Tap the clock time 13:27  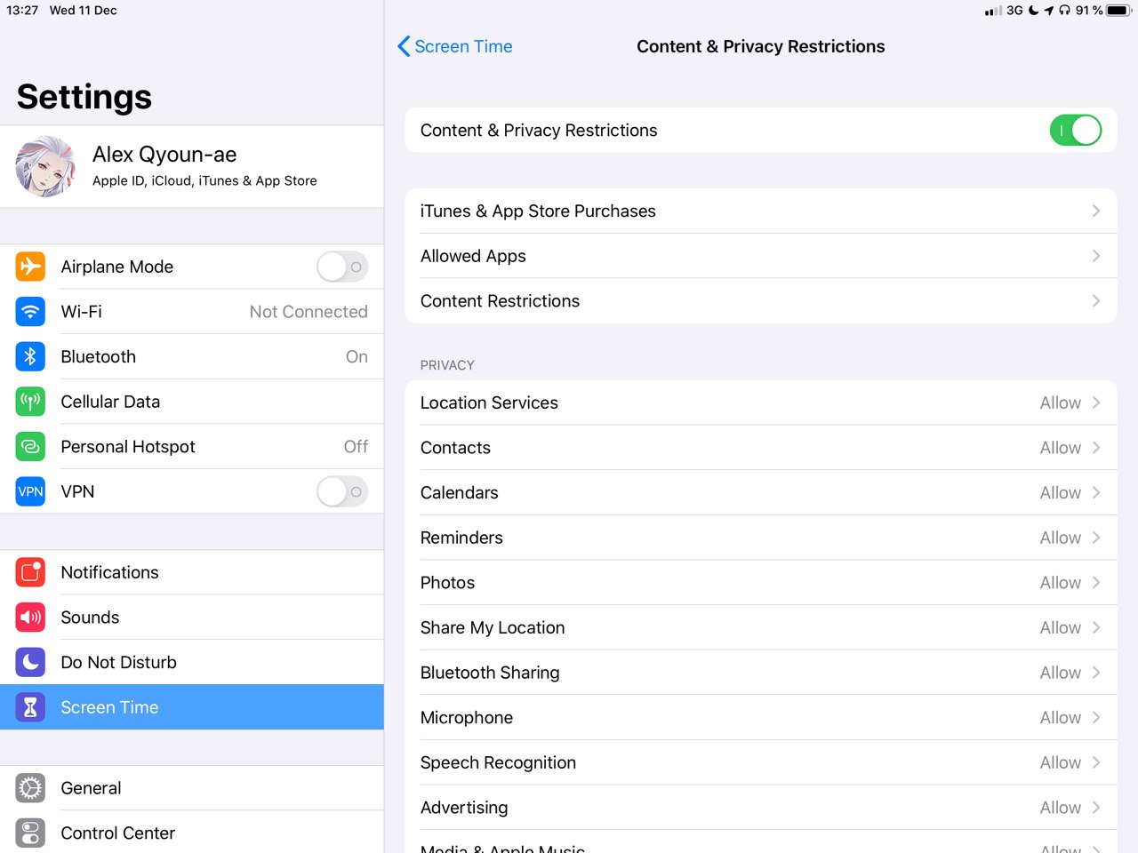[22, 11]
